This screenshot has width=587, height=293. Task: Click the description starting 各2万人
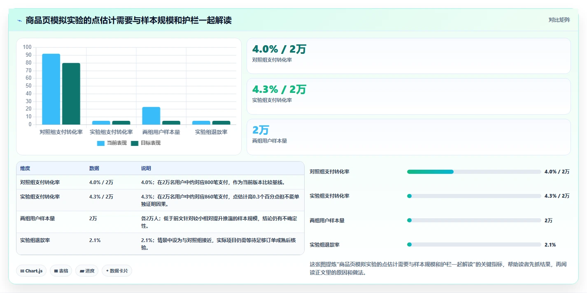[219, 222]
